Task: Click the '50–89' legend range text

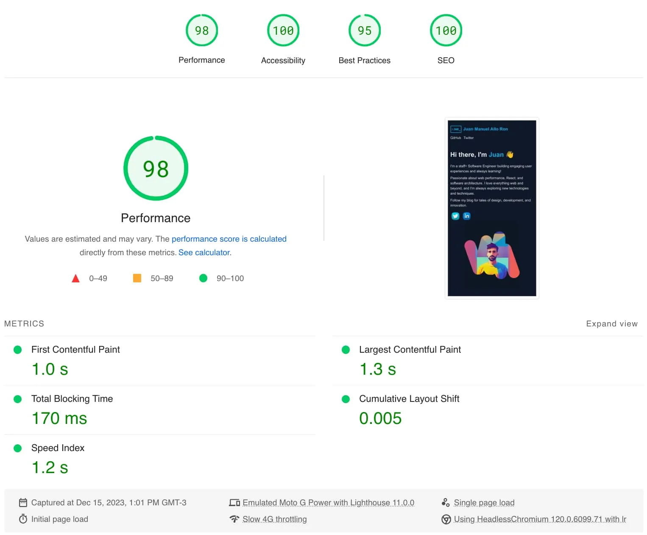Action: [162, 279]
